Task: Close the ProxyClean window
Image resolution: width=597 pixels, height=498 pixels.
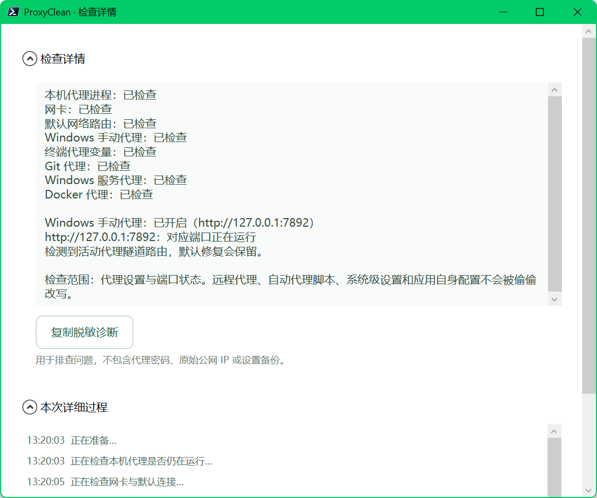Action: coord(577,12)
